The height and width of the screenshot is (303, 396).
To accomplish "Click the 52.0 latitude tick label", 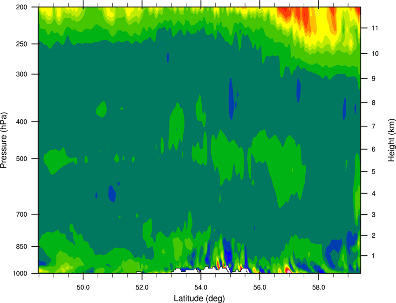I will click(142, 288).
